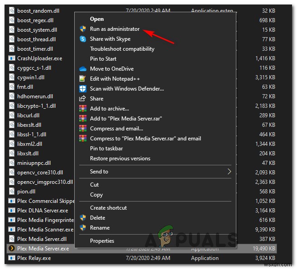297x269 pixels.
Task: Click the Skype icon in context menu
Action: [83, 39]
